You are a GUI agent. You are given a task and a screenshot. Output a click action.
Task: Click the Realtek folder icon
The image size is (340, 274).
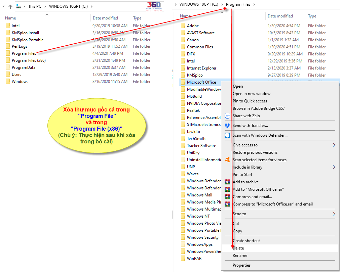point(183,110)
